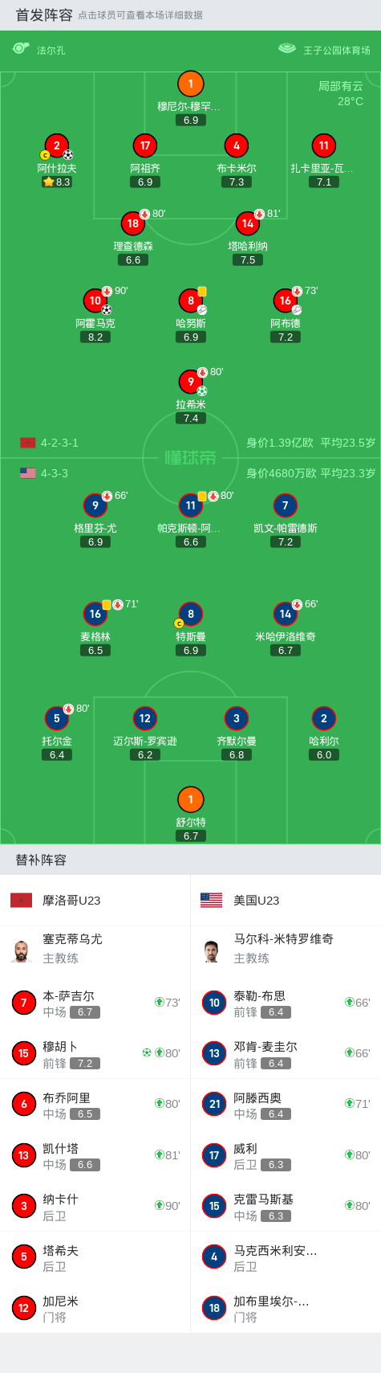Open captain 阿什拉夫 number 2 player icon
This screenshot has width=381, height=1373.
click(x=56, y=145)
